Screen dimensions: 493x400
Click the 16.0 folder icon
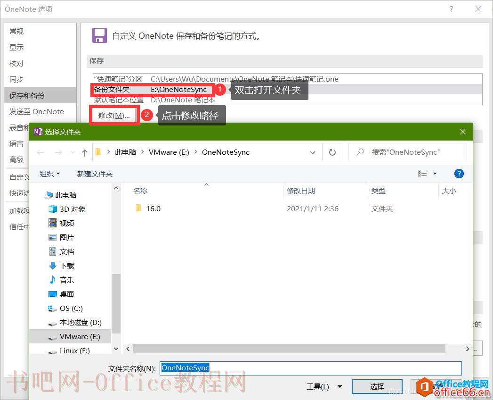(x=138, y=208)
